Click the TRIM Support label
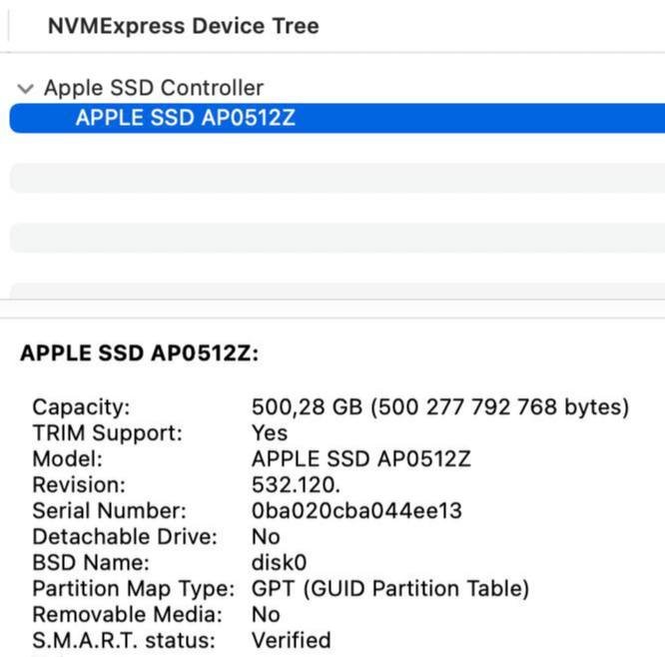This screenshot has height=657, width=665. pyautogui.click(x=107, y=433)
